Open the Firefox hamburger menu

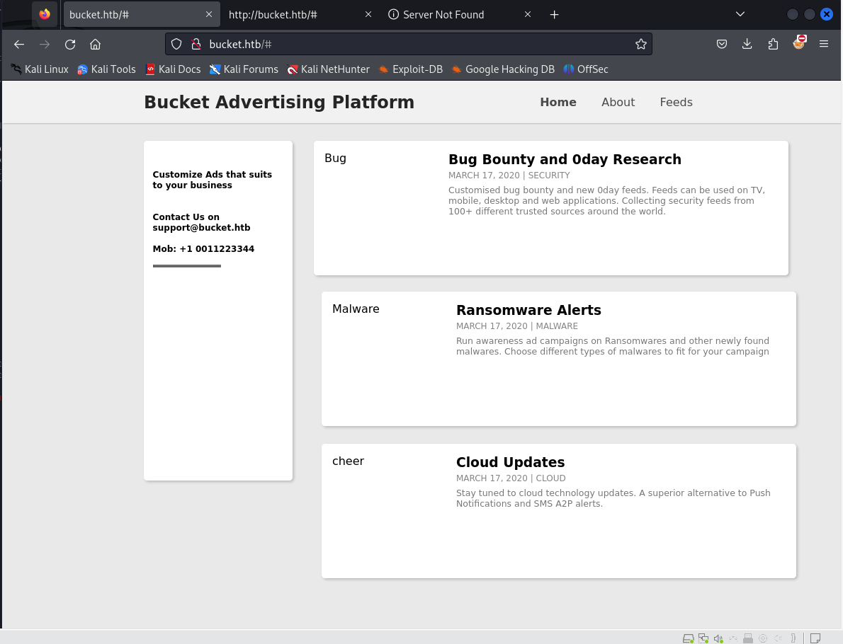pos(824,44)
